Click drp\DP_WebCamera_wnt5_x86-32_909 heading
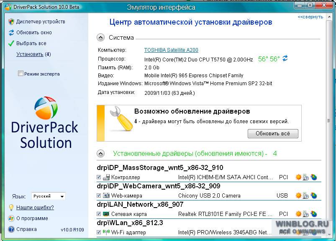 159,186
